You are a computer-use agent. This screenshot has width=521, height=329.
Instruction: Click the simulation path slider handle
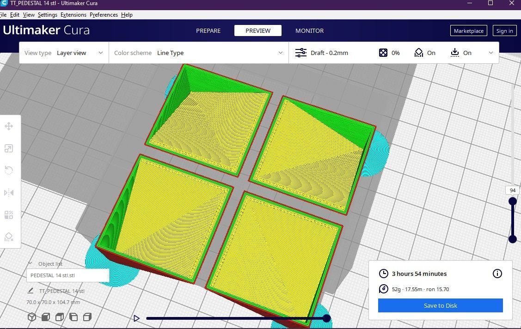pyautogui.click(x=327, y=318)
